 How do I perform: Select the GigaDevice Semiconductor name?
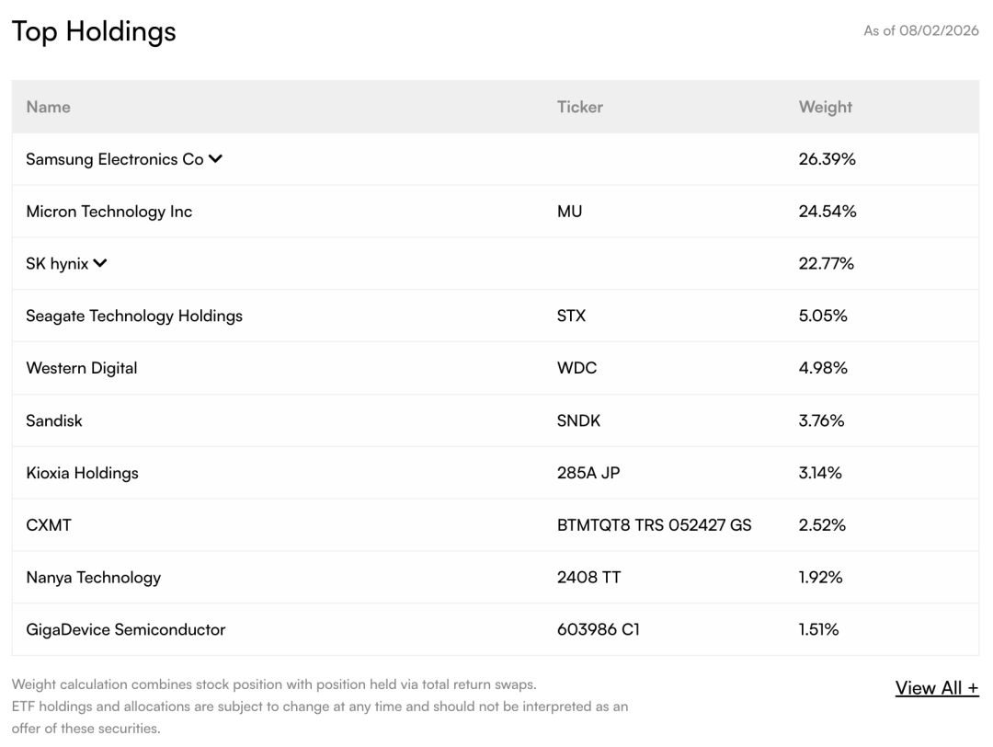point(125,630)
